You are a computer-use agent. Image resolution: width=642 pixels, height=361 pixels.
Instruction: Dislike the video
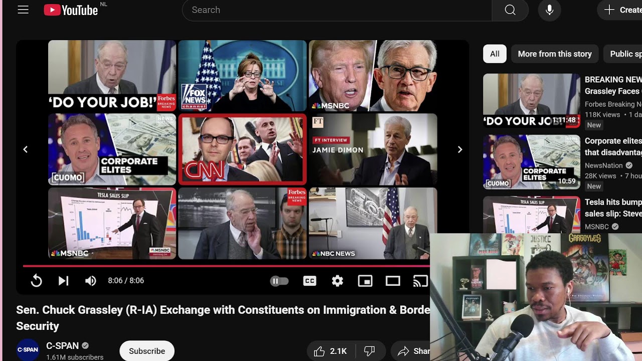370,351
